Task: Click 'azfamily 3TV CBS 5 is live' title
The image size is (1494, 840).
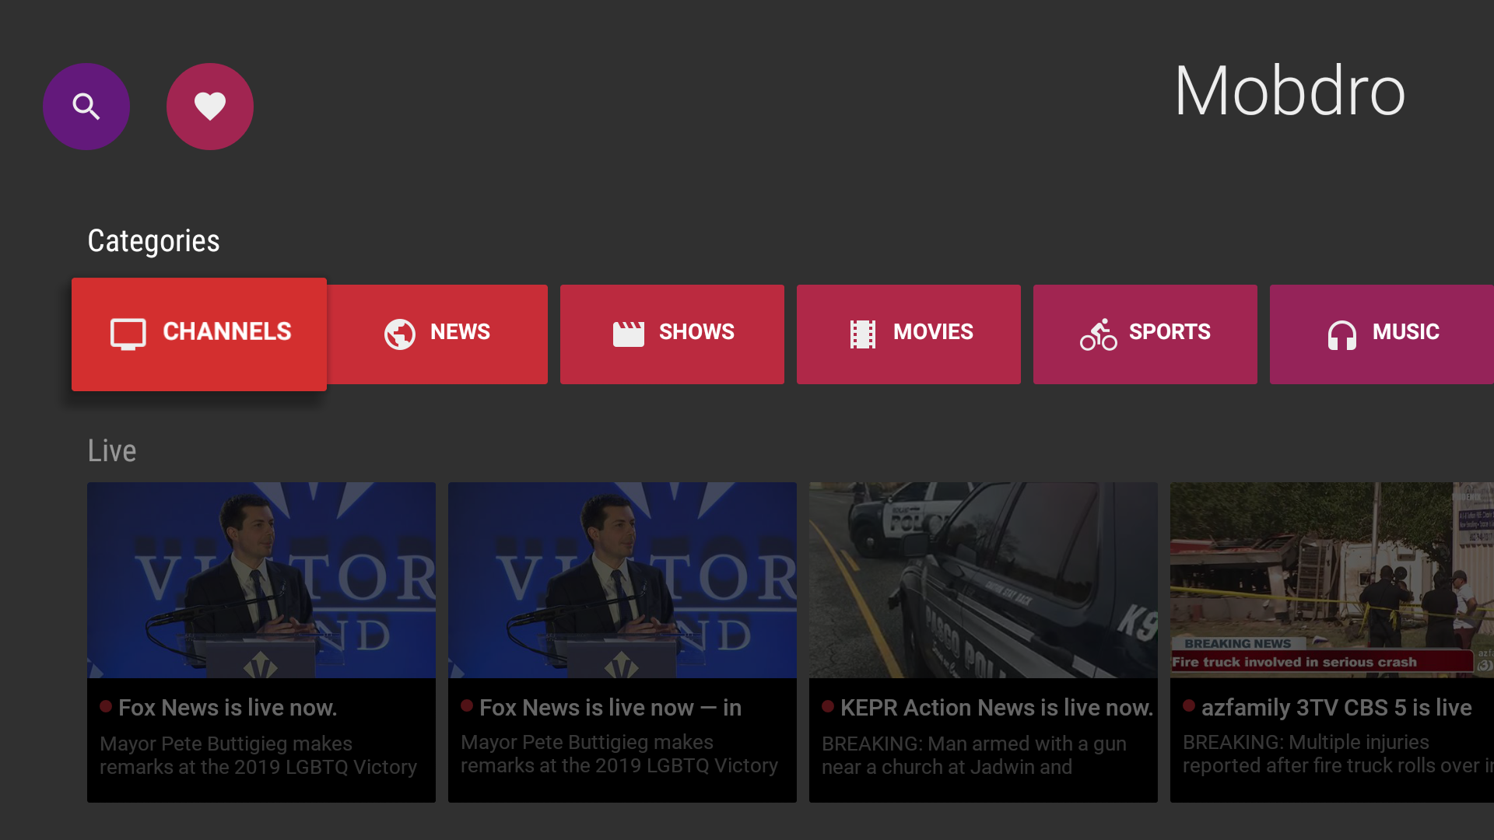Action: (1337, 708)
